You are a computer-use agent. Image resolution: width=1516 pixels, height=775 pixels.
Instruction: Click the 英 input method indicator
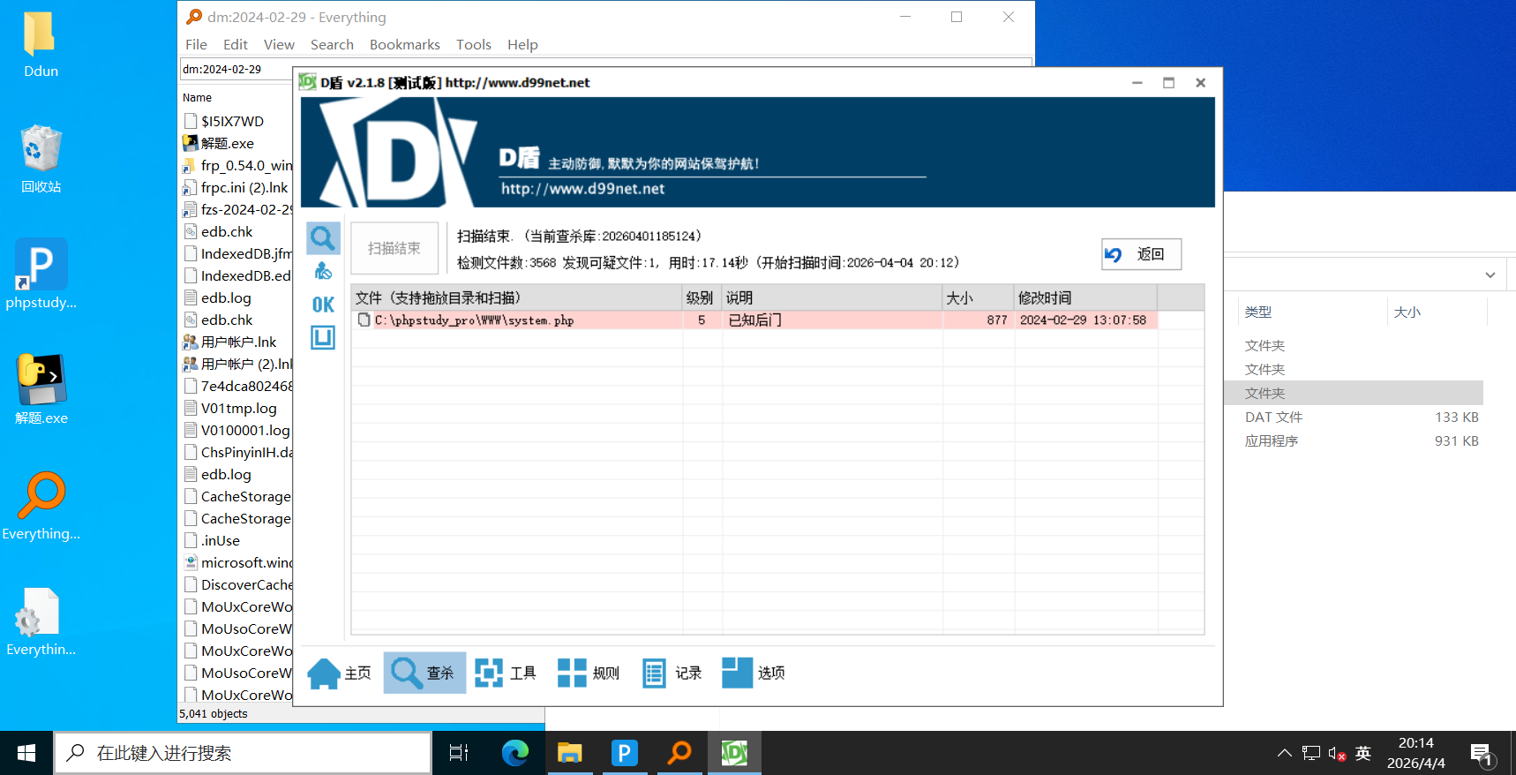coord(1363,753)
